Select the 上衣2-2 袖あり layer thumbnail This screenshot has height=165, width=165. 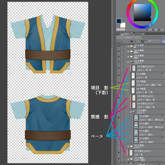point(136,140)
